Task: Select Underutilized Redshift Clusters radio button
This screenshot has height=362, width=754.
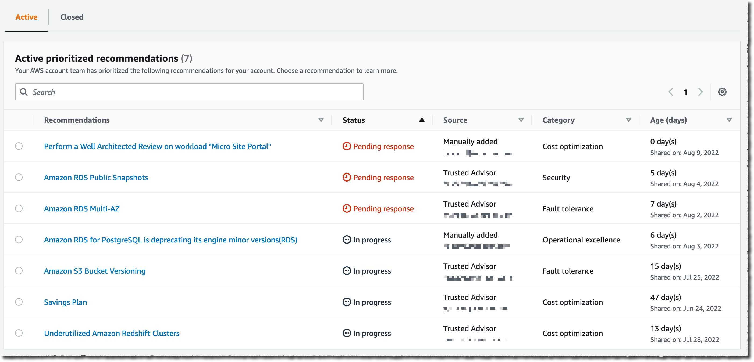Action: 19,333
